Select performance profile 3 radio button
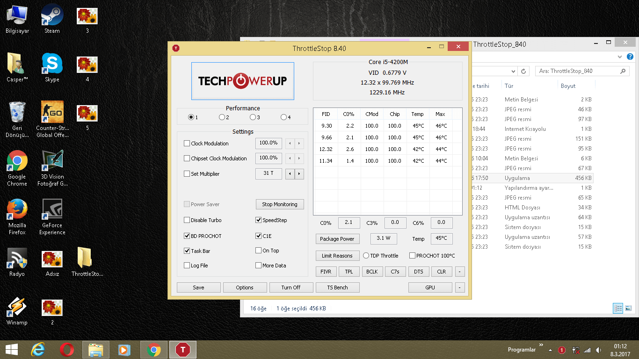The width and height of the screenshot is (639, 359). (x=253, y=117)
